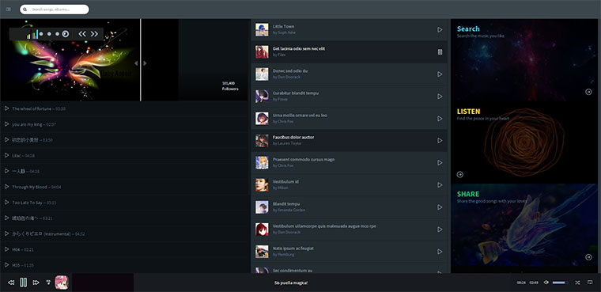601x292 pixels.
Task: Go to the previous track in bottom bar
Action: pyautogui.click(x=11, y=283)
